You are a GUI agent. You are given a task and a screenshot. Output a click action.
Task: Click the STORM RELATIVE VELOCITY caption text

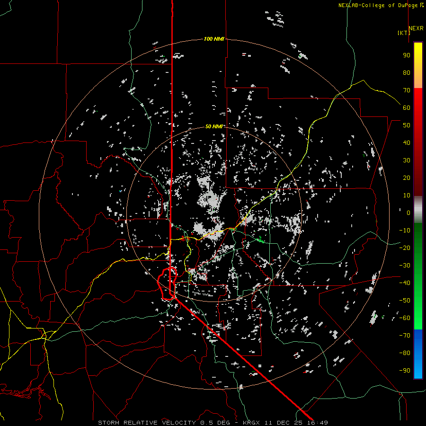(147, 423)
